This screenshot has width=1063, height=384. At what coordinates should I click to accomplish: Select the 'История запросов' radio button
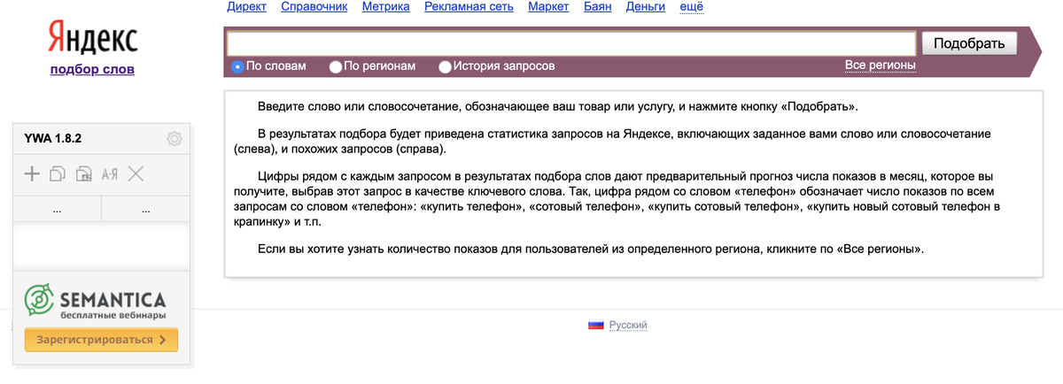click(x=446, y=66)
